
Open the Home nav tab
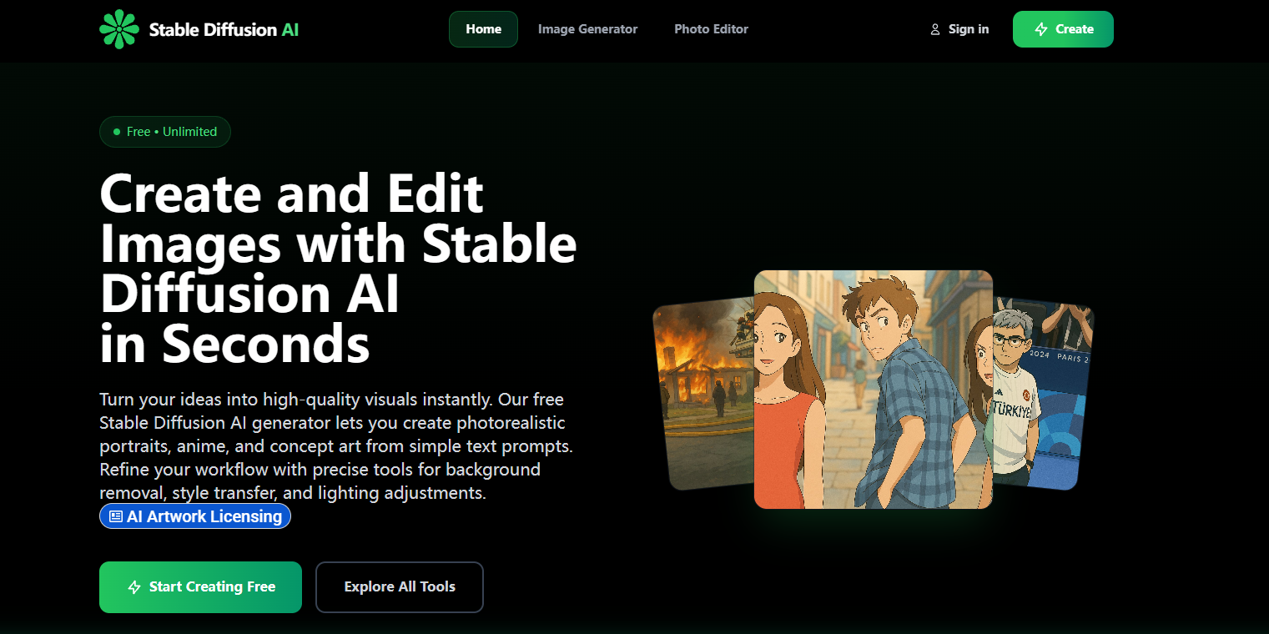[483, 29]
